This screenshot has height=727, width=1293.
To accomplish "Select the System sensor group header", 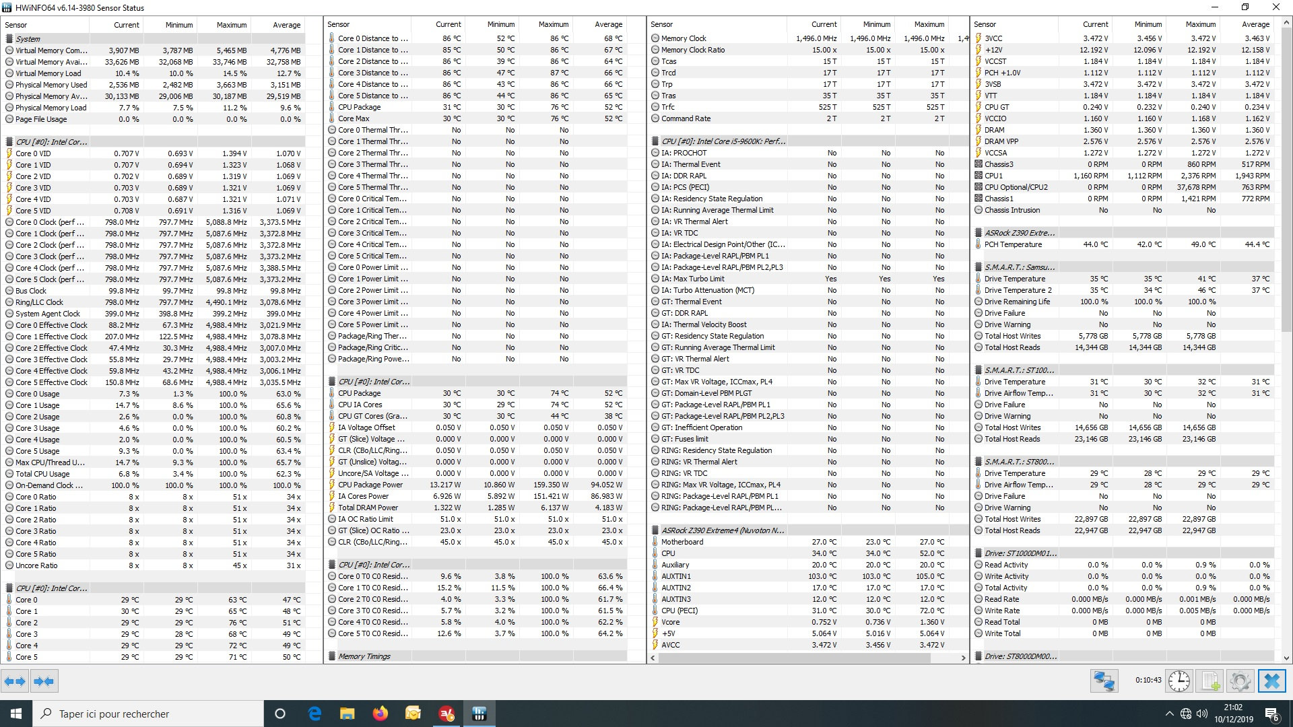I will [28, 39].
